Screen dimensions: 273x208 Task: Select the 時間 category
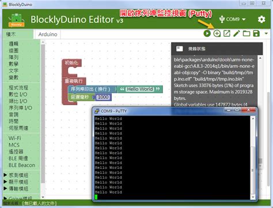click(13, 121)
